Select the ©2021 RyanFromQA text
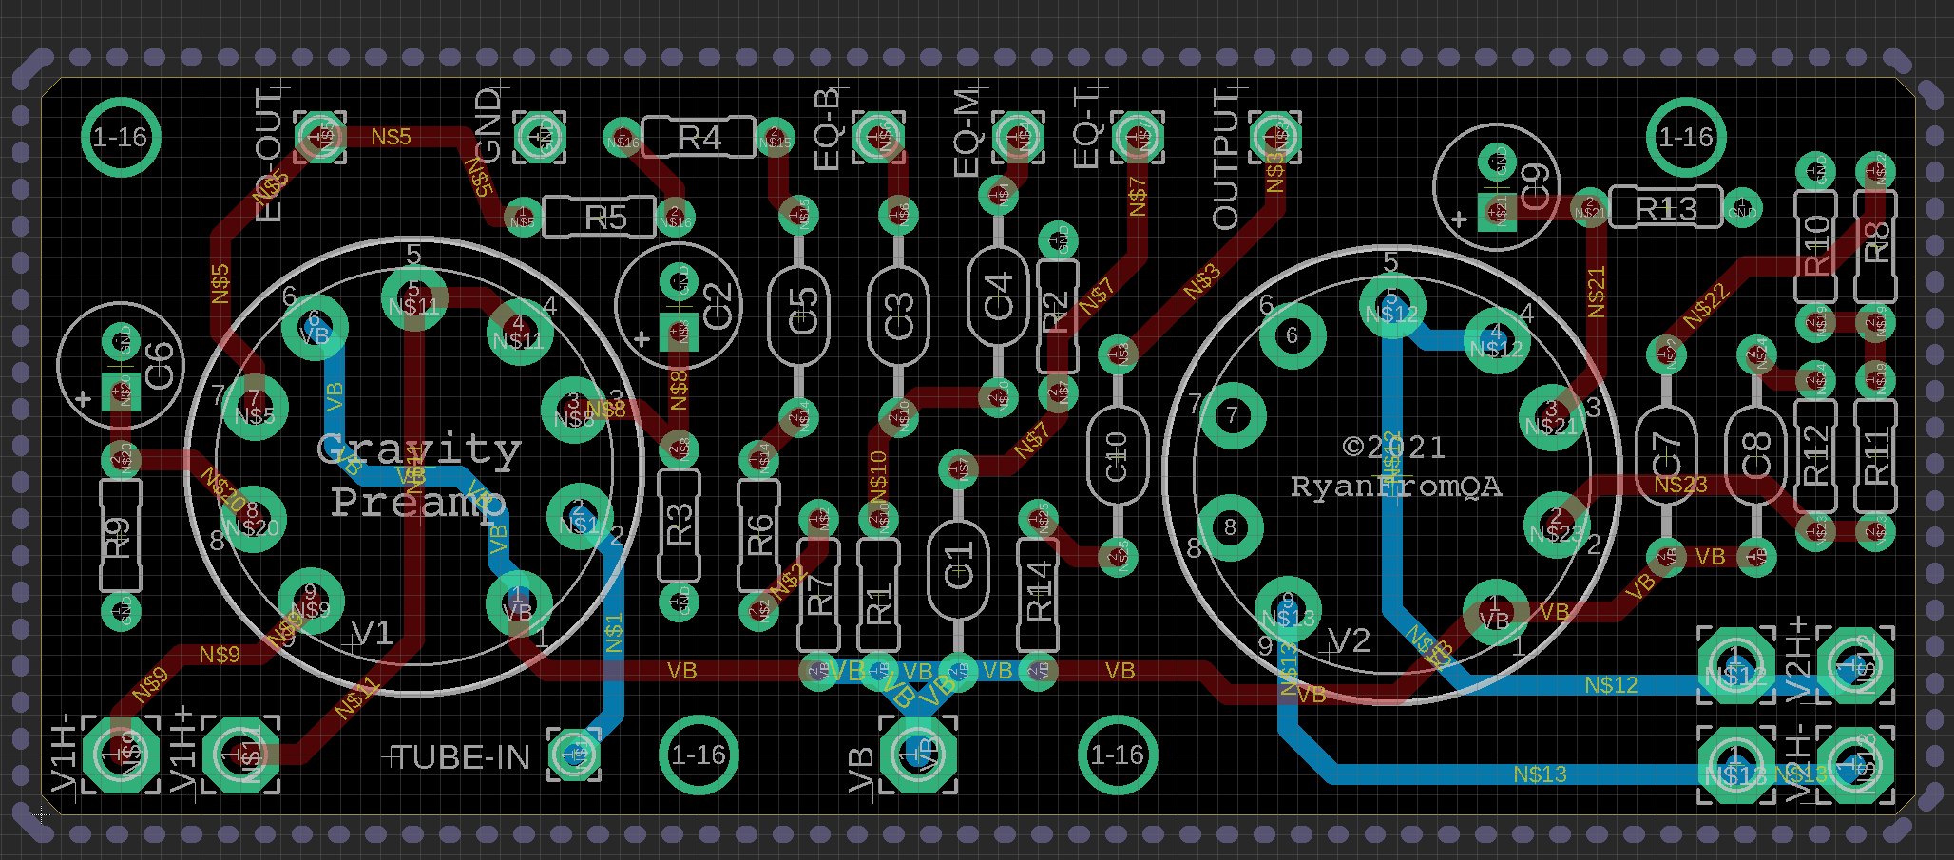Viewport: 1954px width, 860px height. 1395,467
